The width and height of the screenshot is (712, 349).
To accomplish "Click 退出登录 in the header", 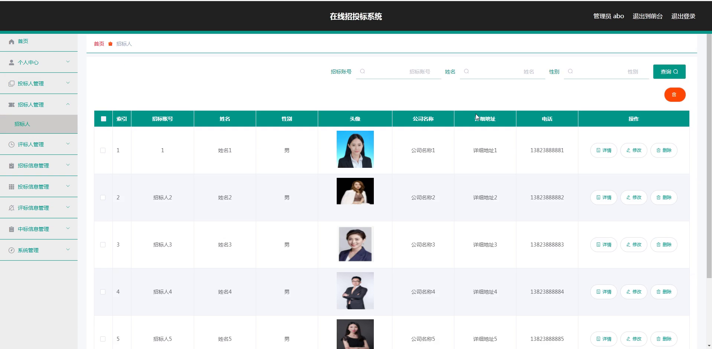I will coord(683,16).
